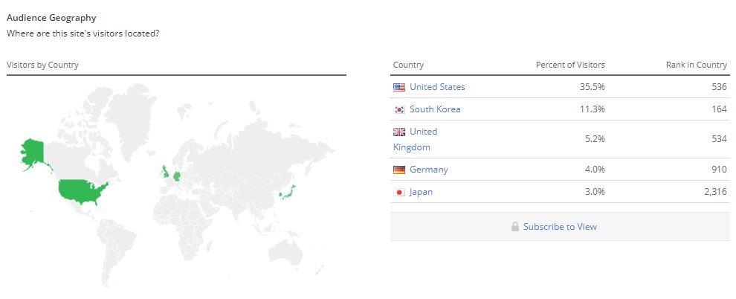Open the Germany country link
Screen dimensions: 736x299
[x=429, y=170]
